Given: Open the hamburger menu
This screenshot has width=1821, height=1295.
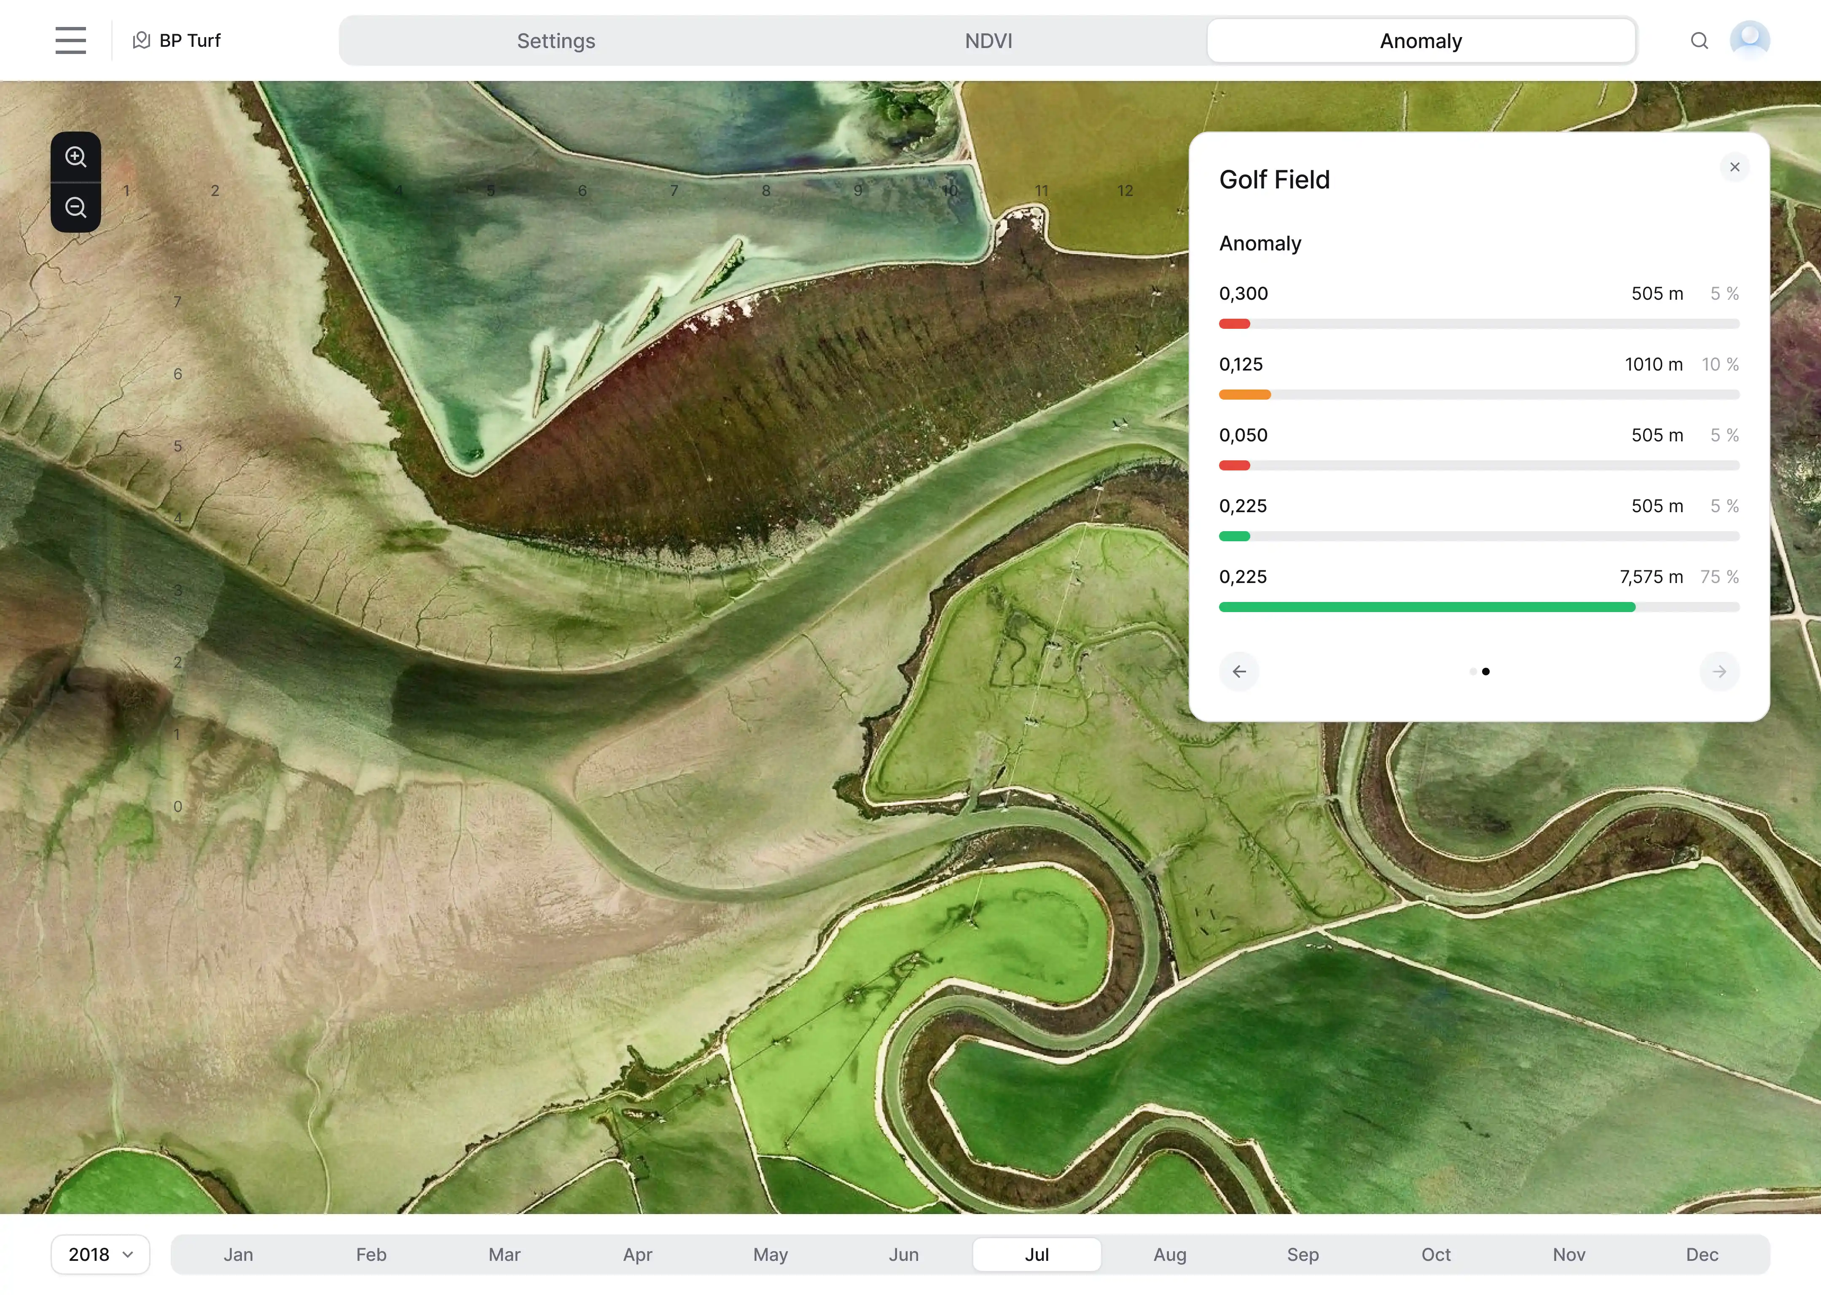Looking at the screenshot, I should [70, 40].
